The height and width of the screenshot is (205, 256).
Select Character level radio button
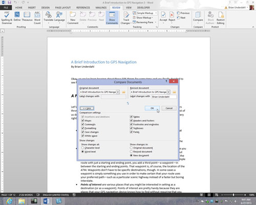point(82,148)
